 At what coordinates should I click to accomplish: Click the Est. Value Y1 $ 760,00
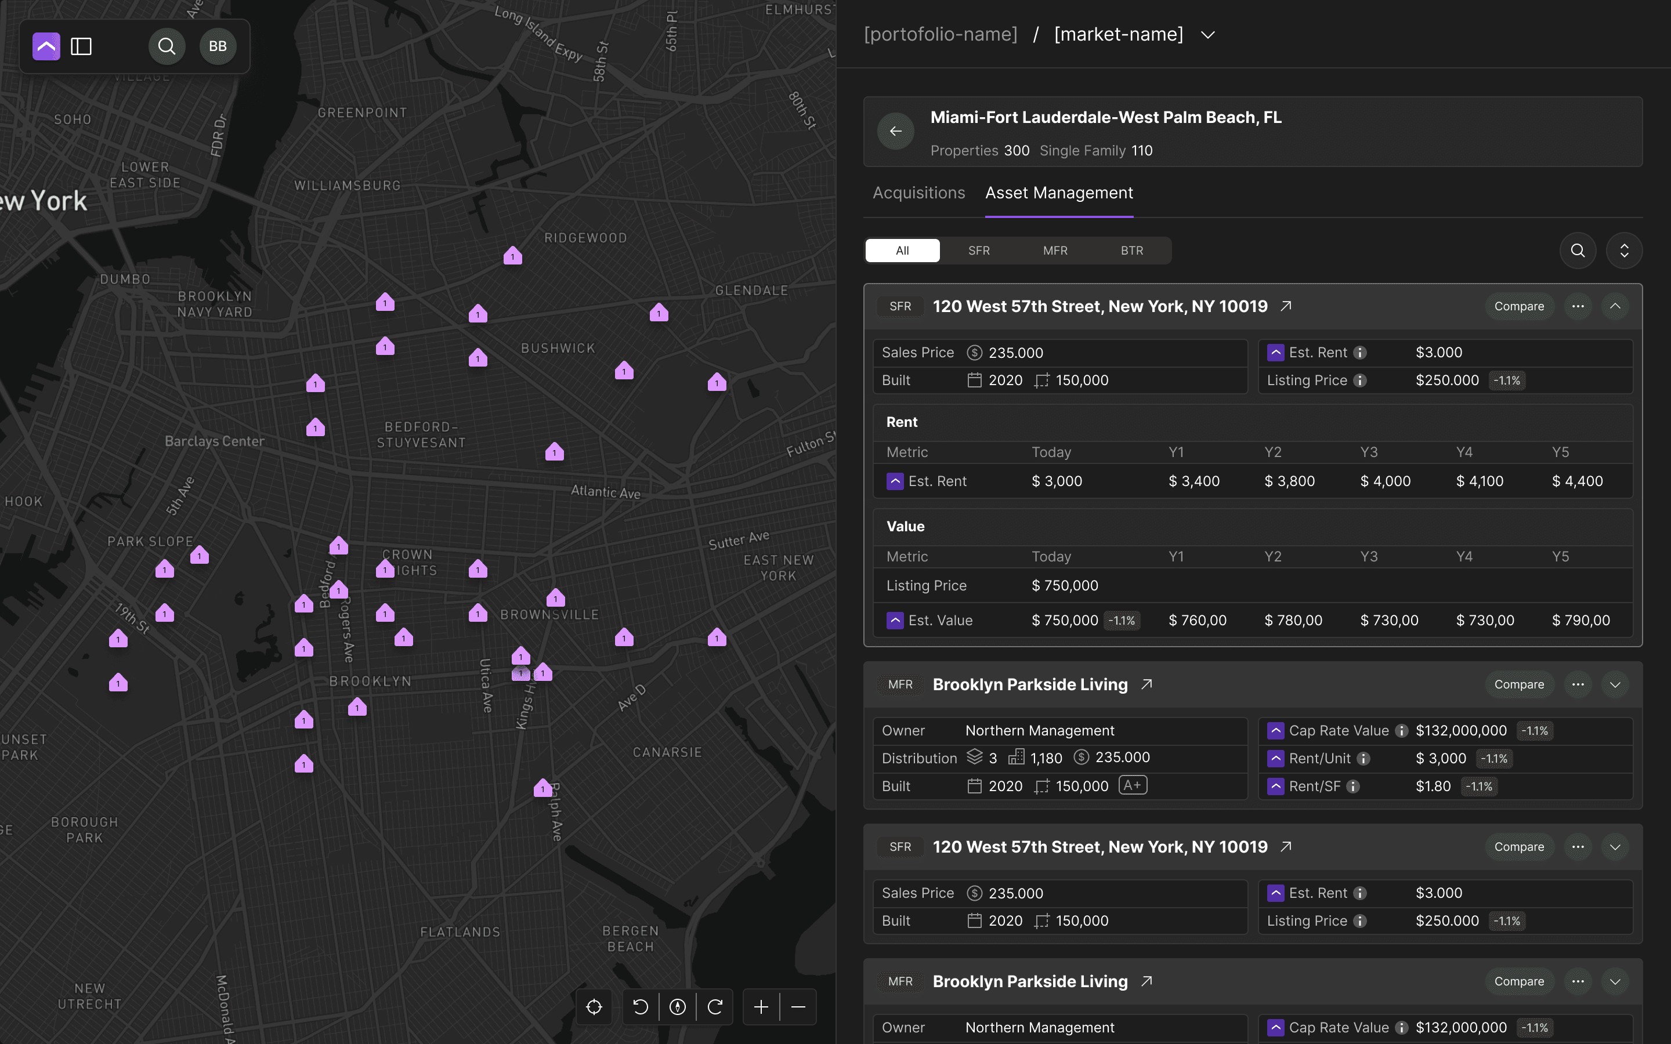point(1198,620)
